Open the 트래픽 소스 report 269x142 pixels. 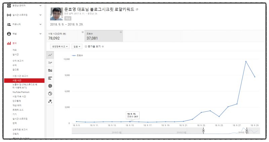[18, 110]
